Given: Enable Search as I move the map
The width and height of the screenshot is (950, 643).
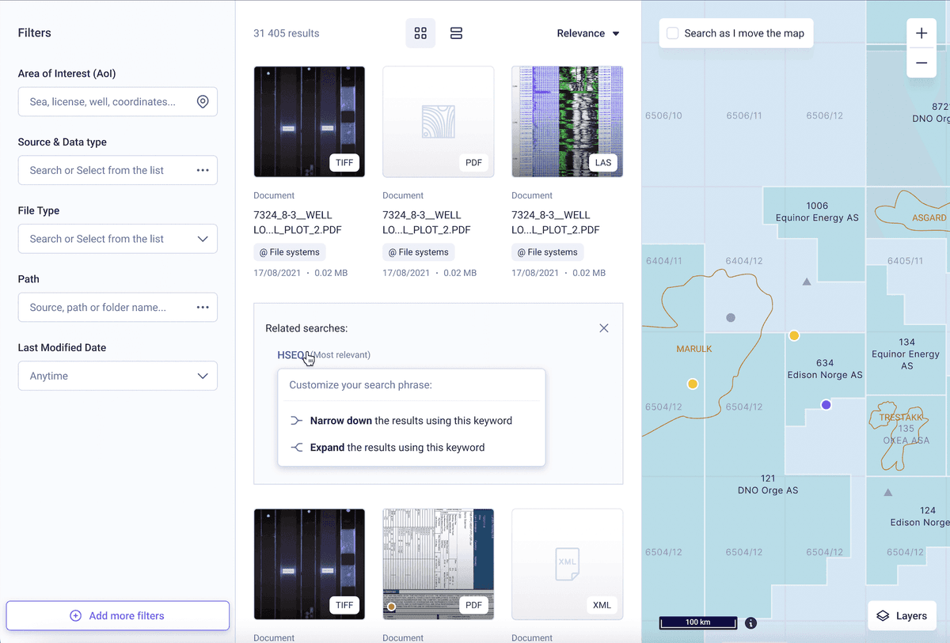Looking at the screenshot, I should pyautogui.click(x=672, y=33).
